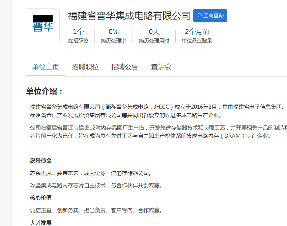Click the 0天 简历处理用时 statistic
This screenshot has width=287, height=226.
pos(154,36)
